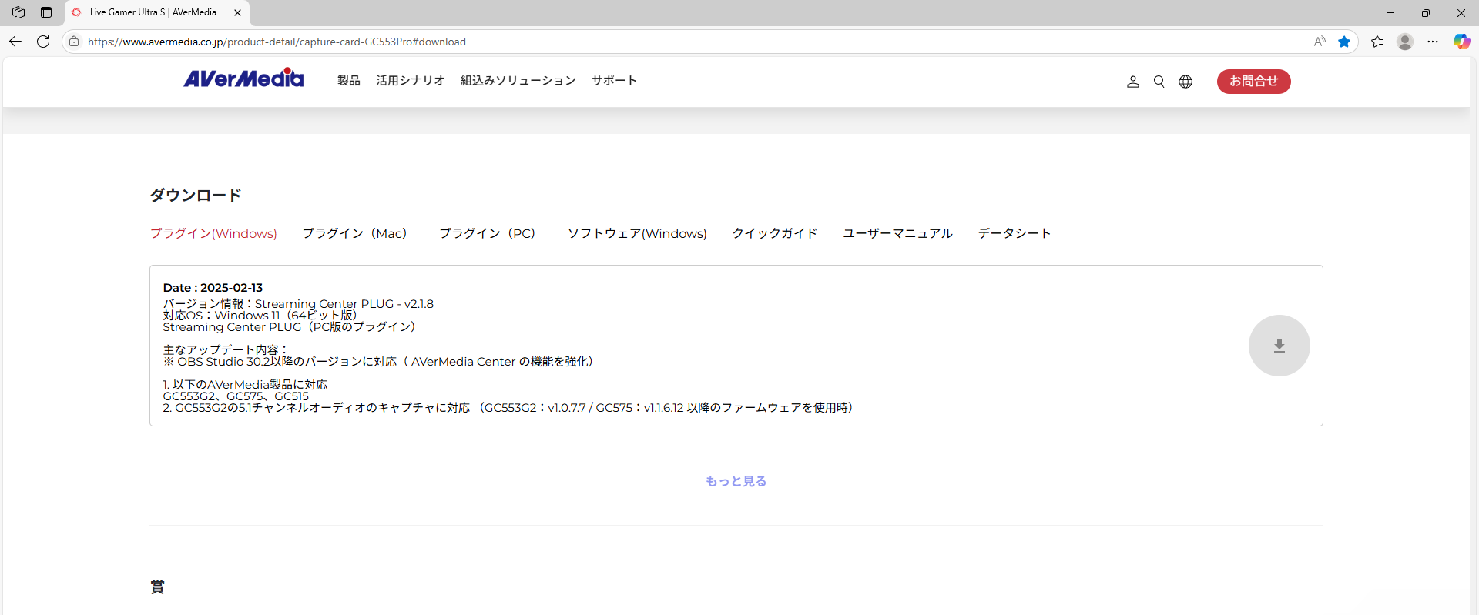Image resolution: width=1479 pixels, height=615 pixels.
Task: Click the 主なアップデート内容 label
Action: [226, 350]
